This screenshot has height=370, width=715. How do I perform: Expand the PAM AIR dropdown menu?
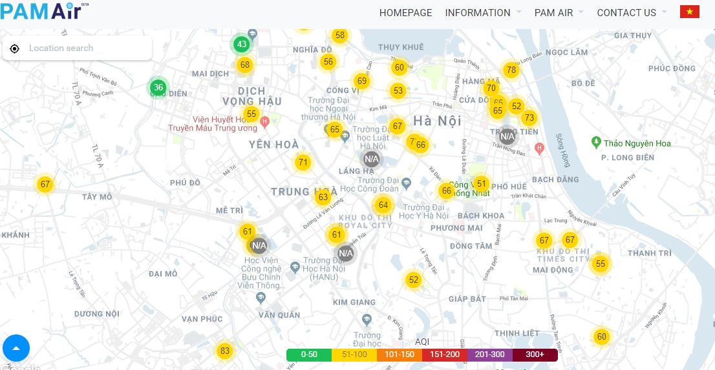(x=558, y=13)
